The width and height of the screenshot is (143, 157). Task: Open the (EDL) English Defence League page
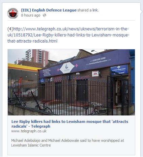[49, 10]
